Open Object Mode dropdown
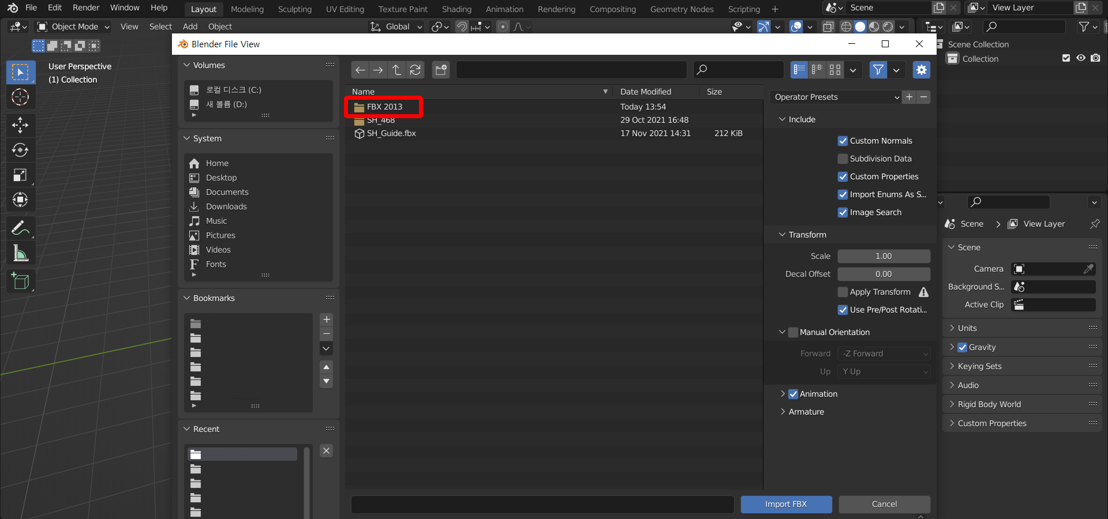The width and height of the screenshot is (1108, 519). tap(73, 27)
